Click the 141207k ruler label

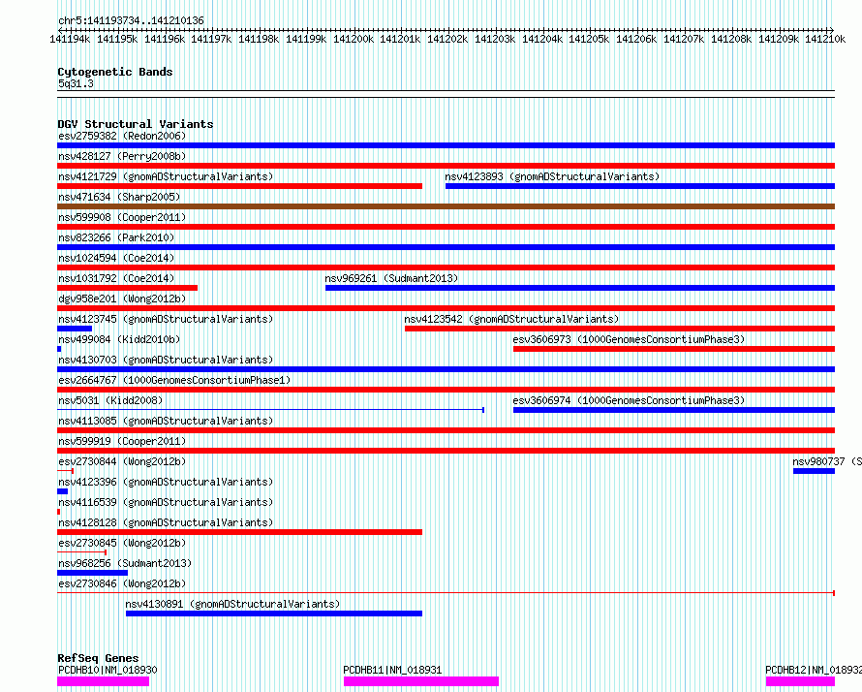coord(684,39)
